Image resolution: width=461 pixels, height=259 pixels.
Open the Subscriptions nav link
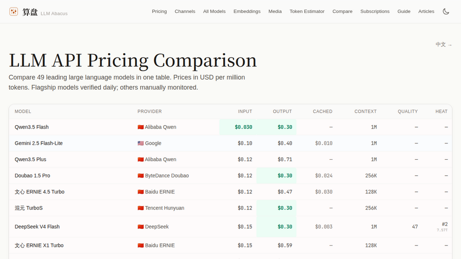[x=375, y=12]
